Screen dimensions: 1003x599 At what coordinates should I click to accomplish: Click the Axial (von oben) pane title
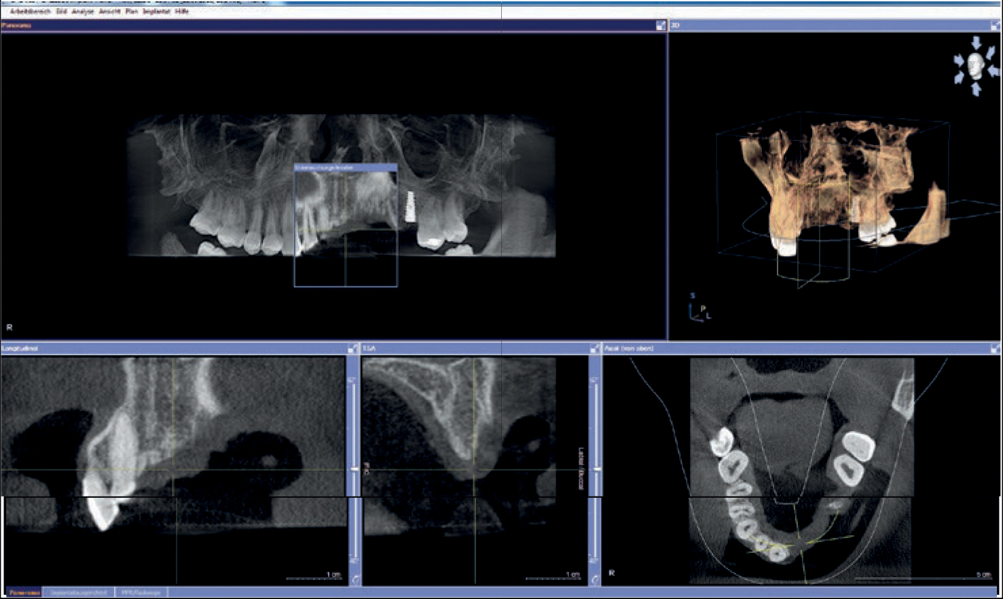(629, 348)
